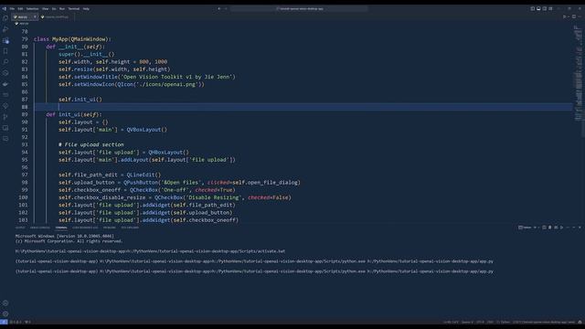Click the 'self.init_ui()' call on line 87
The height and width of the screenshot is (329, 585).
pos(80,100)
